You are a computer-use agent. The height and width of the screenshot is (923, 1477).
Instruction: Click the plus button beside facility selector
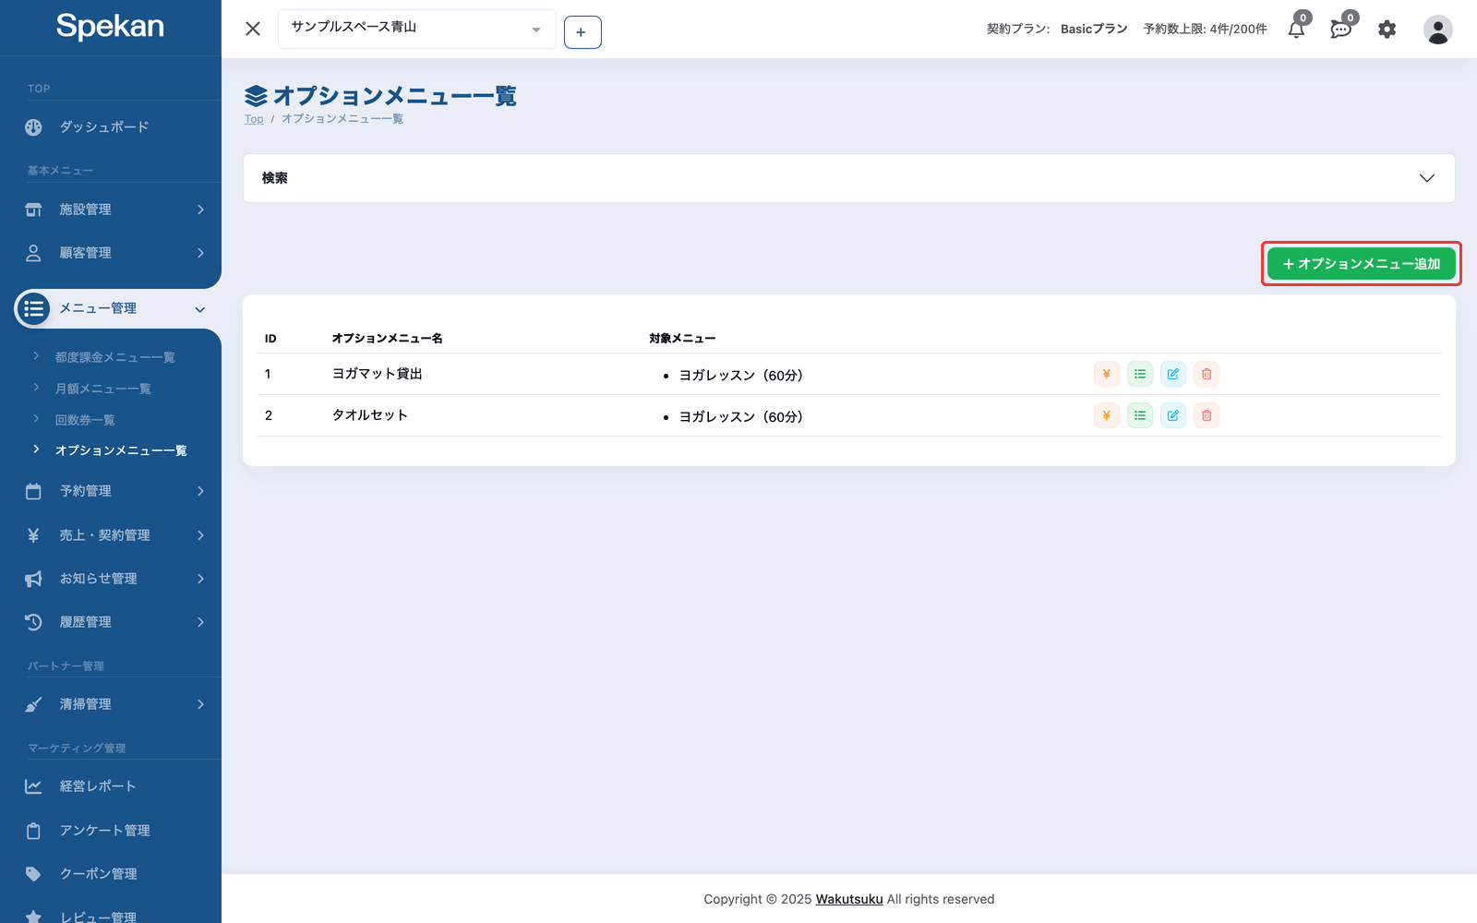582,32
